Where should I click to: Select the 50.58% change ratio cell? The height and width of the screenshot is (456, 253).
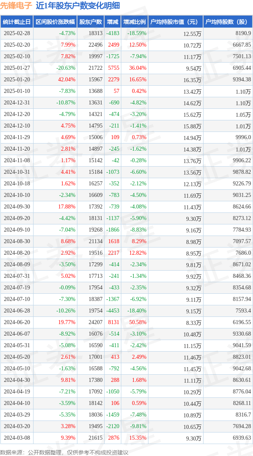[x=138, y=322]
